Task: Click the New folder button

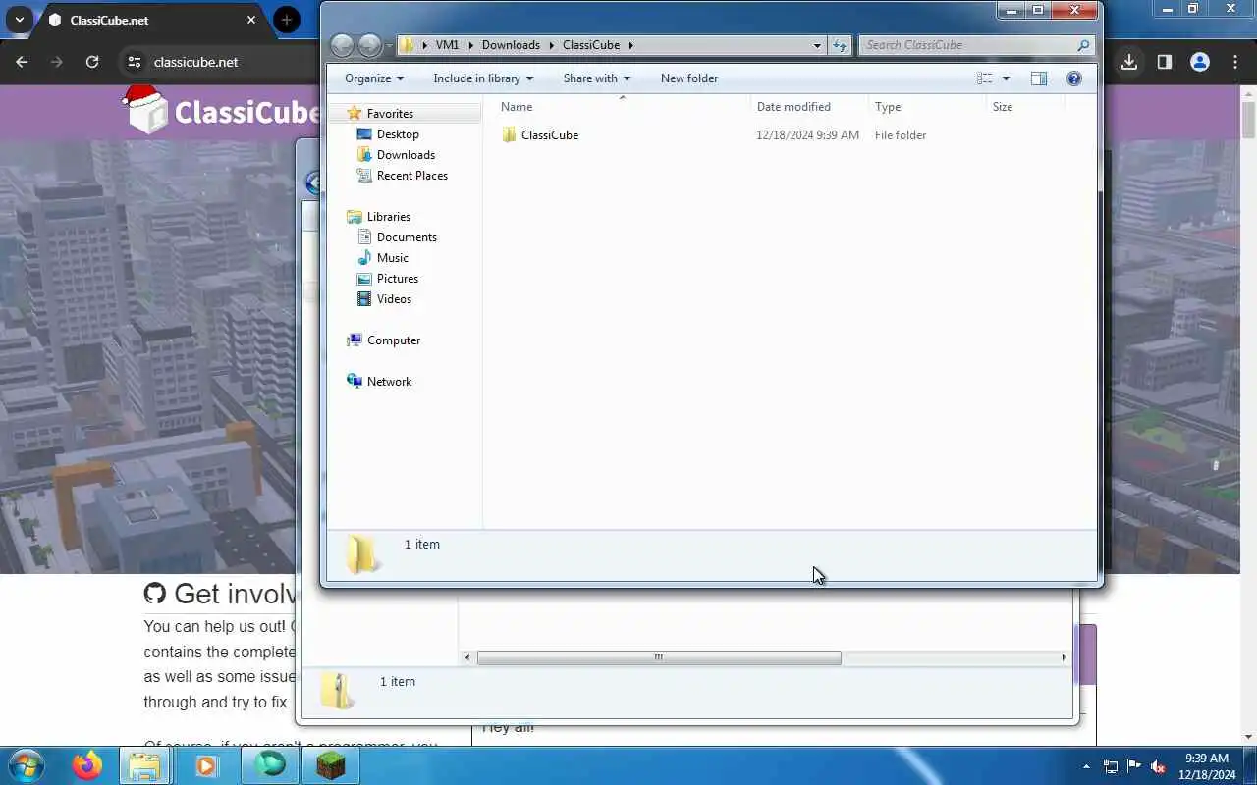Action: coord(689,78)
